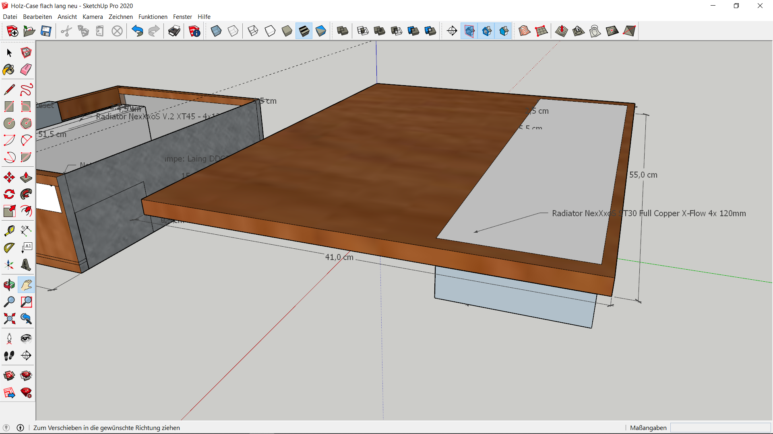Image resolution: width=773 pixels, height=434 pixels.
Task: Select the Orbit tool
Action: 9,285
